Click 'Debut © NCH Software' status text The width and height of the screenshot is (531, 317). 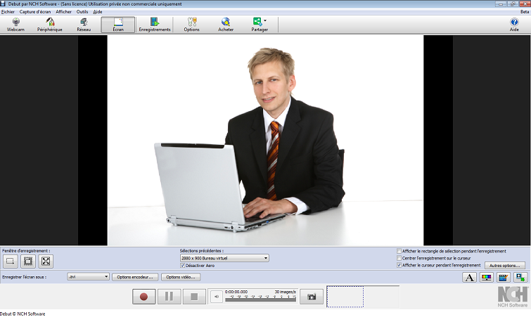pyautogui.click(x=23, y=314)
